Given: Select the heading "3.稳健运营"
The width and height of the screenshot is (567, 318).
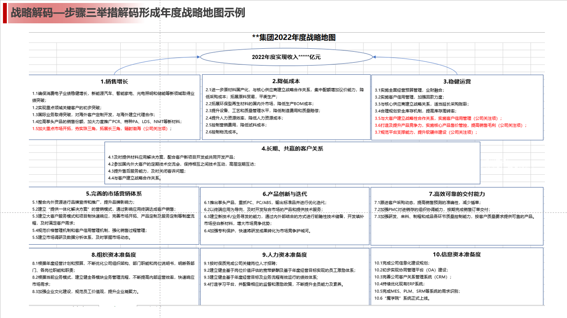Looking at the screenshot, I should click(457, 81).
